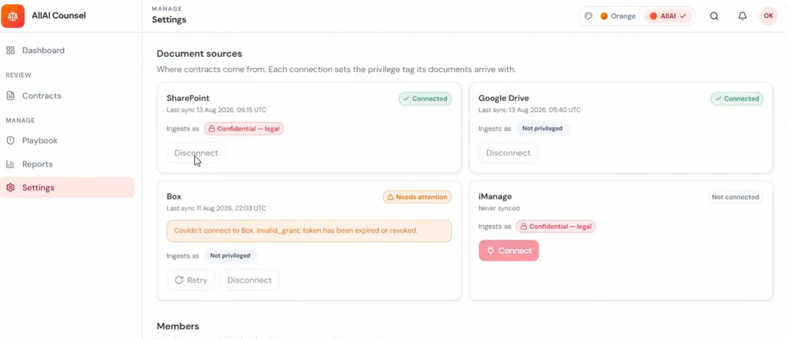
Task: Open search with the magnifier icon
Action: 714,16
